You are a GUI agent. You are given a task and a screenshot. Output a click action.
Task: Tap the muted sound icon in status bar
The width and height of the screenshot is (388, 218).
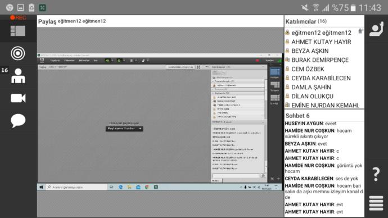coord(305,8)
